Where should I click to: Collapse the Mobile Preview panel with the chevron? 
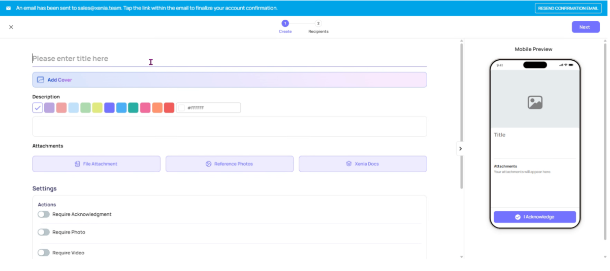click(461, 148)
